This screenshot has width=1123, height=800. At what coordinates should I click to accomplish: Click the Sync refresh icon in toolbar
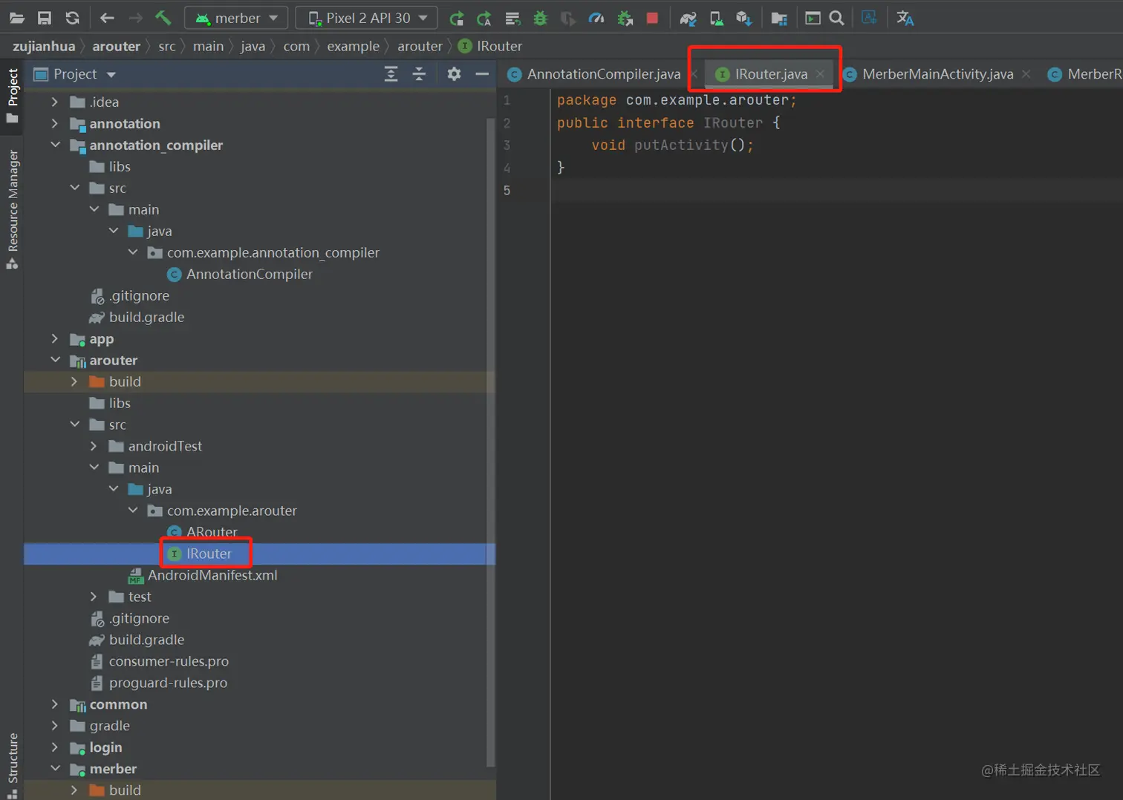point(72,18)
